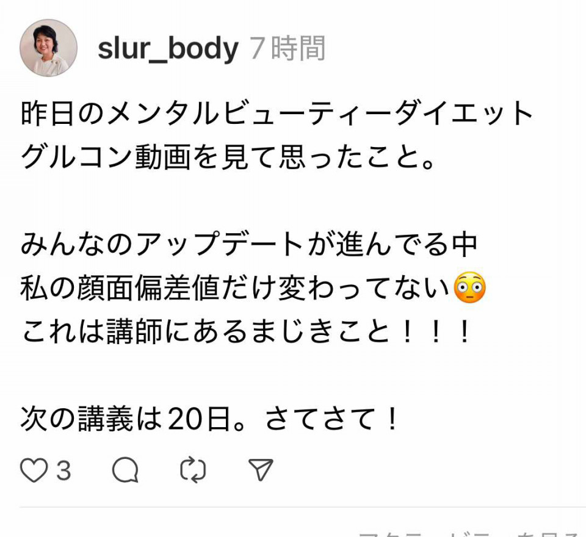The width and height of the screenshot is (586, 537).
Task: Repost using the circular arrows icon
Action: click(193, 470)
